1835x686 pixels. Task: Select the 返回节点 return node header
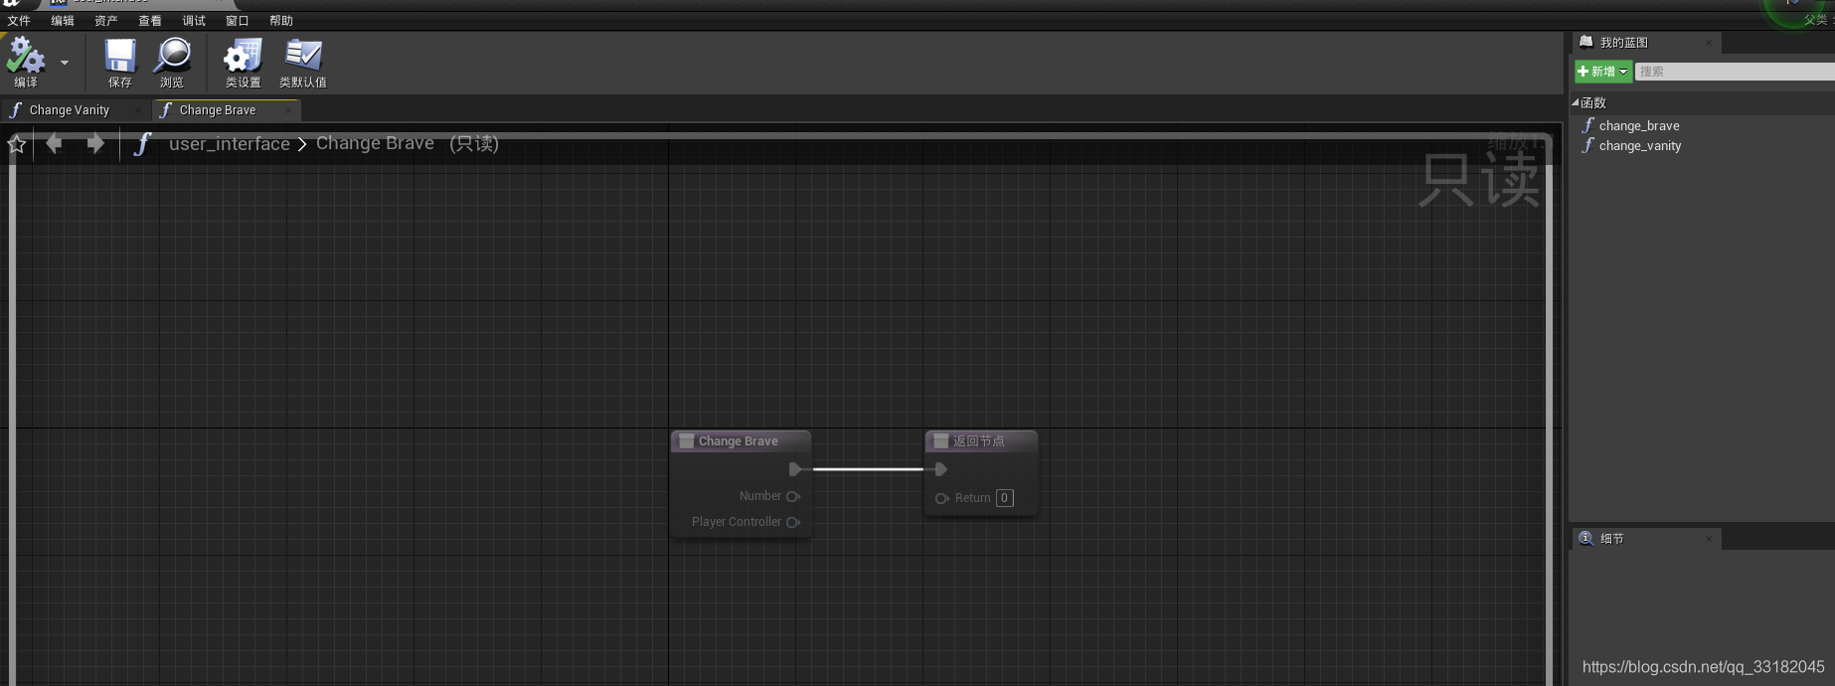click(x=981, y=441)
